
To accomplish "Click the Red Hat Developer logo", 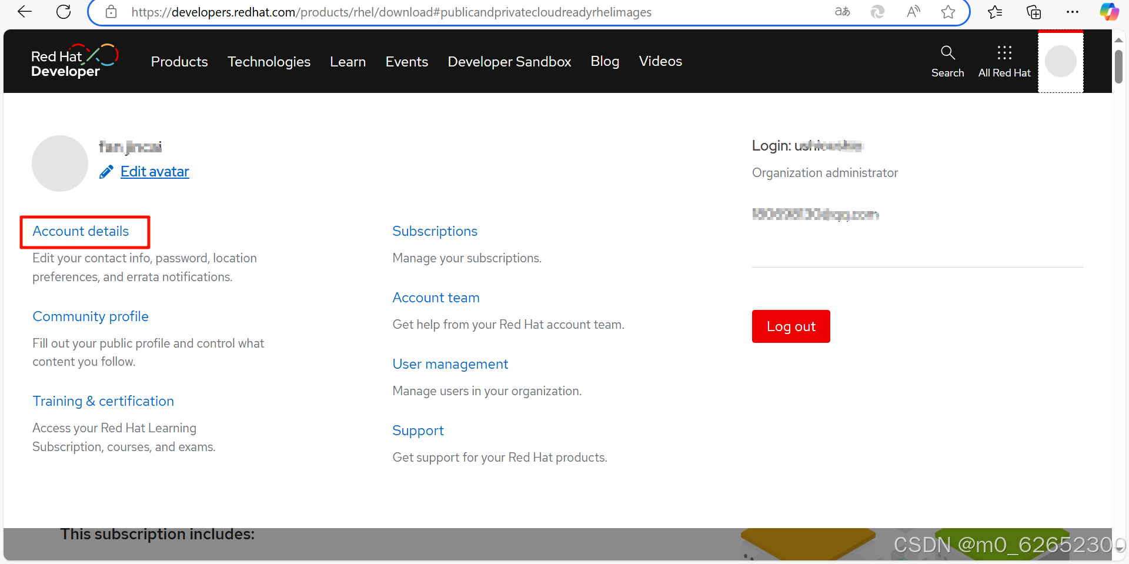I will click(x=74, y=61).
